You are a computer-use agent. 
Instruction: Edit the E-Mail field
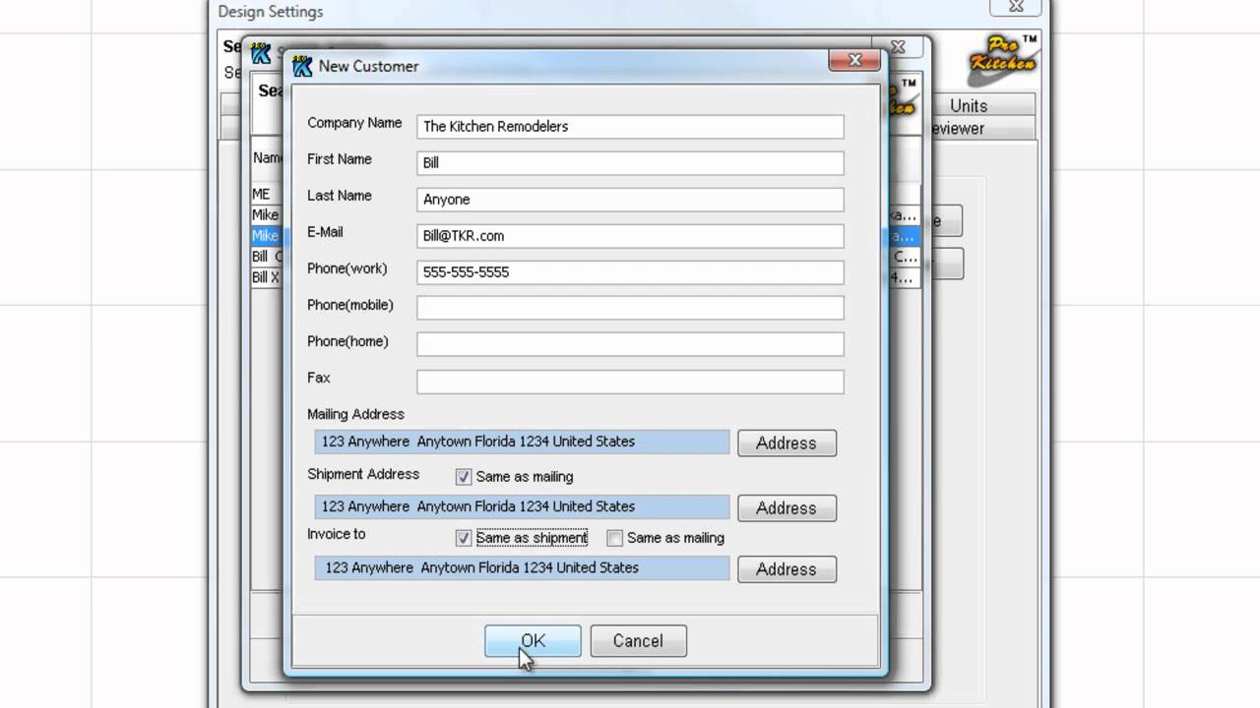[630, 236]
